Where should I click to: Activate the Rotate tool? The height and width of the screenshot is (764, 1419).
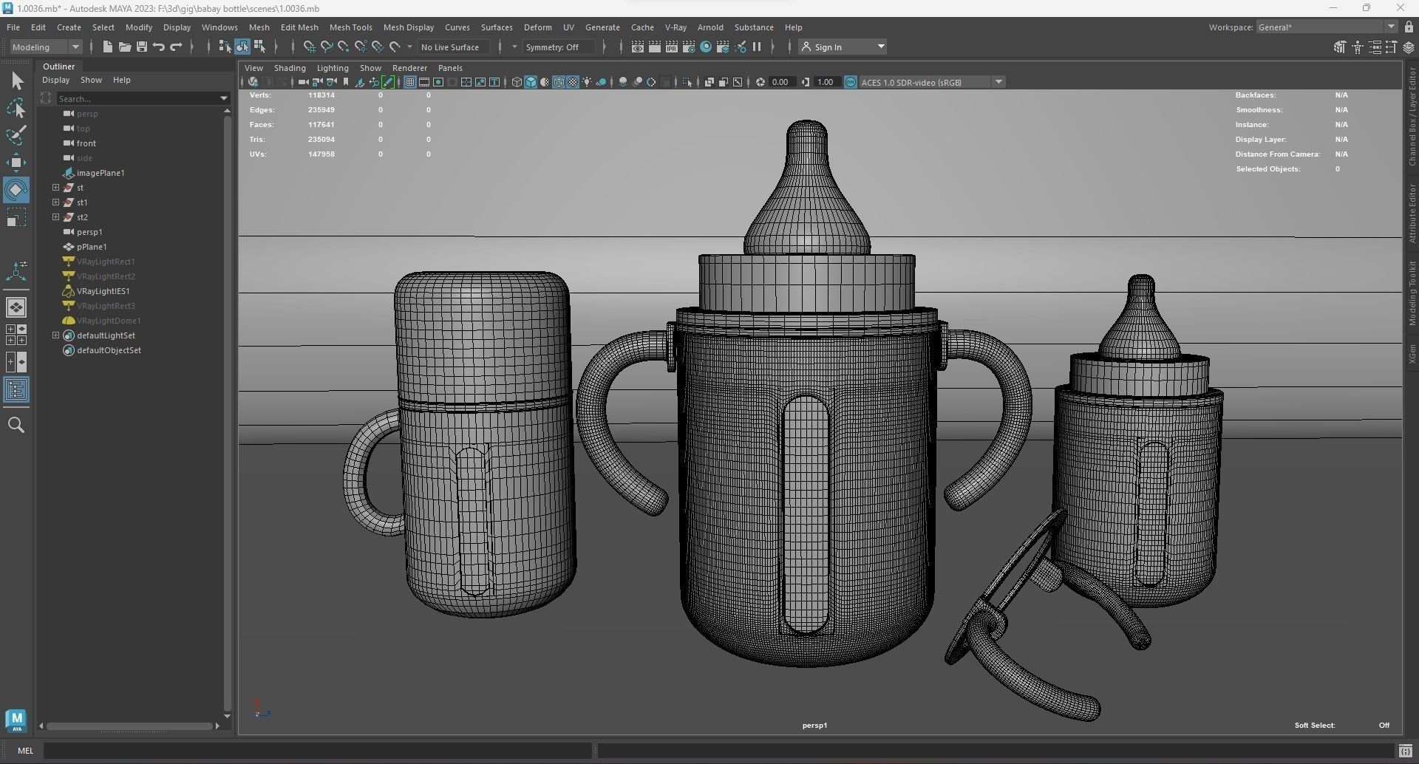(x=16, y=190)
